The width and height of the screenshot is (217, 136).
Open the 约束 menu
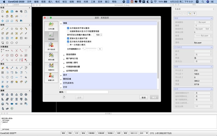tap(86, 2)
